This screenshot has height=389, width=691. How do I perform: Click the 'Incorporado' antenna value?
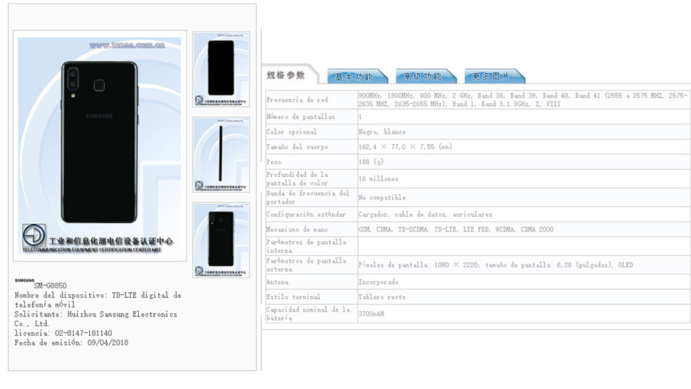(378, 282)
